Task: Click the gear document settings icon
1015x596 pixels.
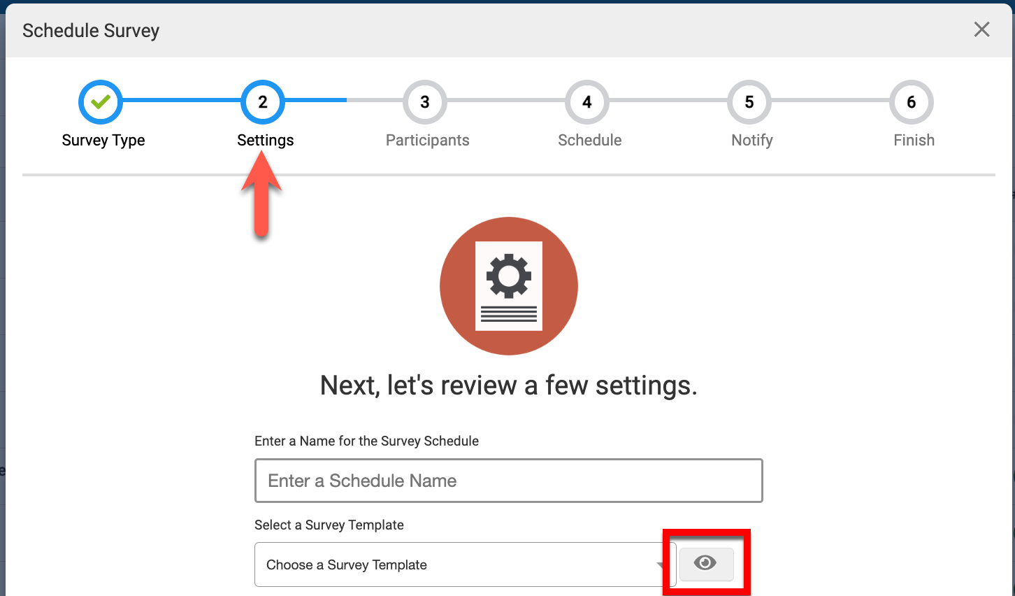Action: 509,285
